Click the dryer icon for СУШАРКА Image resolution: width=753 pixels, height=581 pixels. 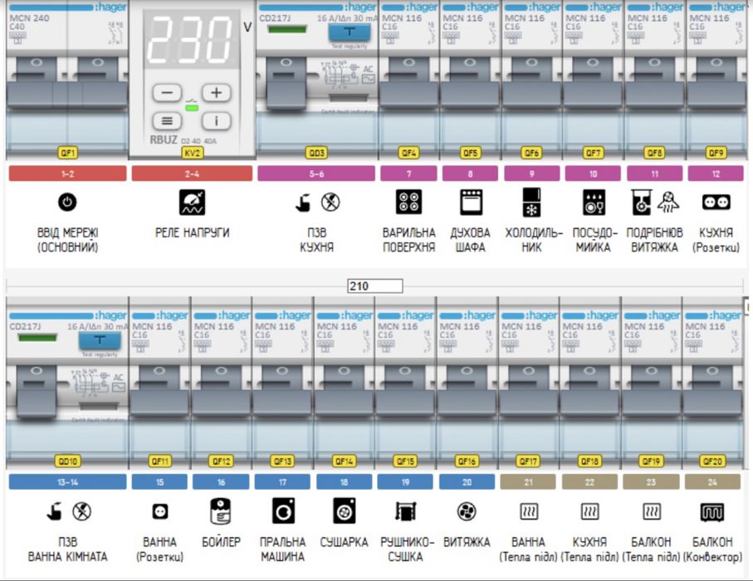(x=345, y=511)
